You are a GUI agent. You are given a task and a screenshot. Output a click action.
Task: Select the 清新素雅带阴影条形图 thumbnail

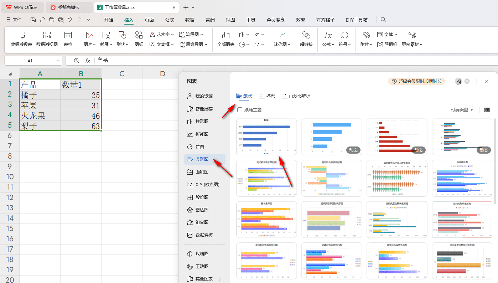(x=332, y=220)
